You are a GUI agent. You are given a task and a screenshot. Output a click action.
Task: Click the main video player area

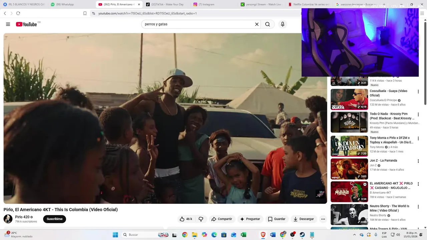point(165,118)
